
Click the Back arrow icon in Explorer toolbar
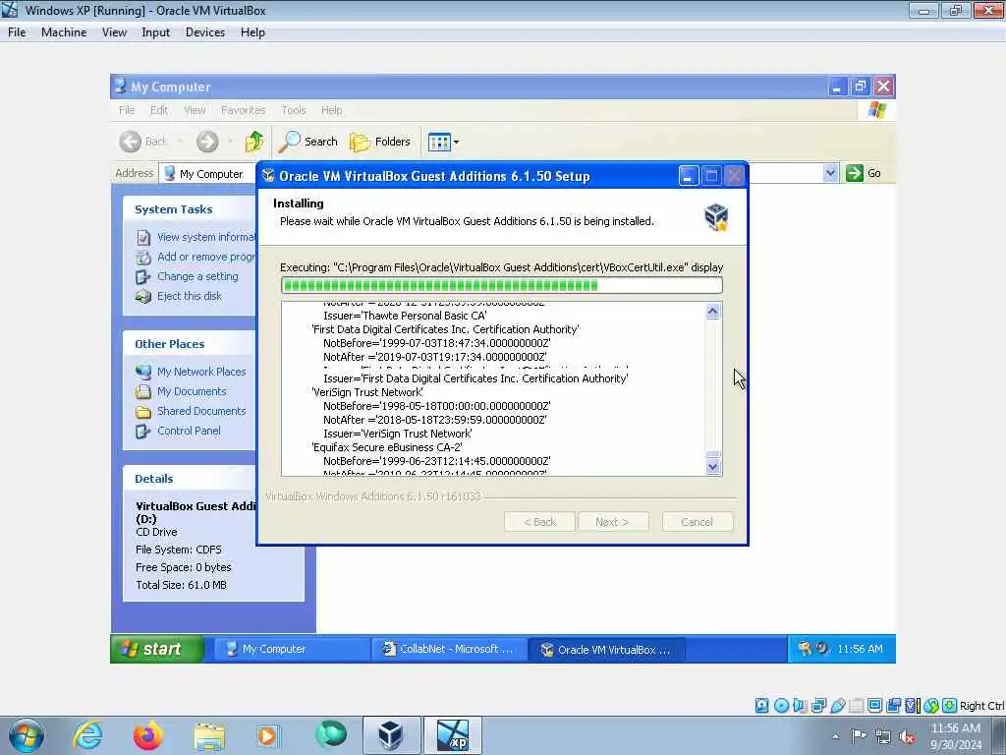coord(131,142)
